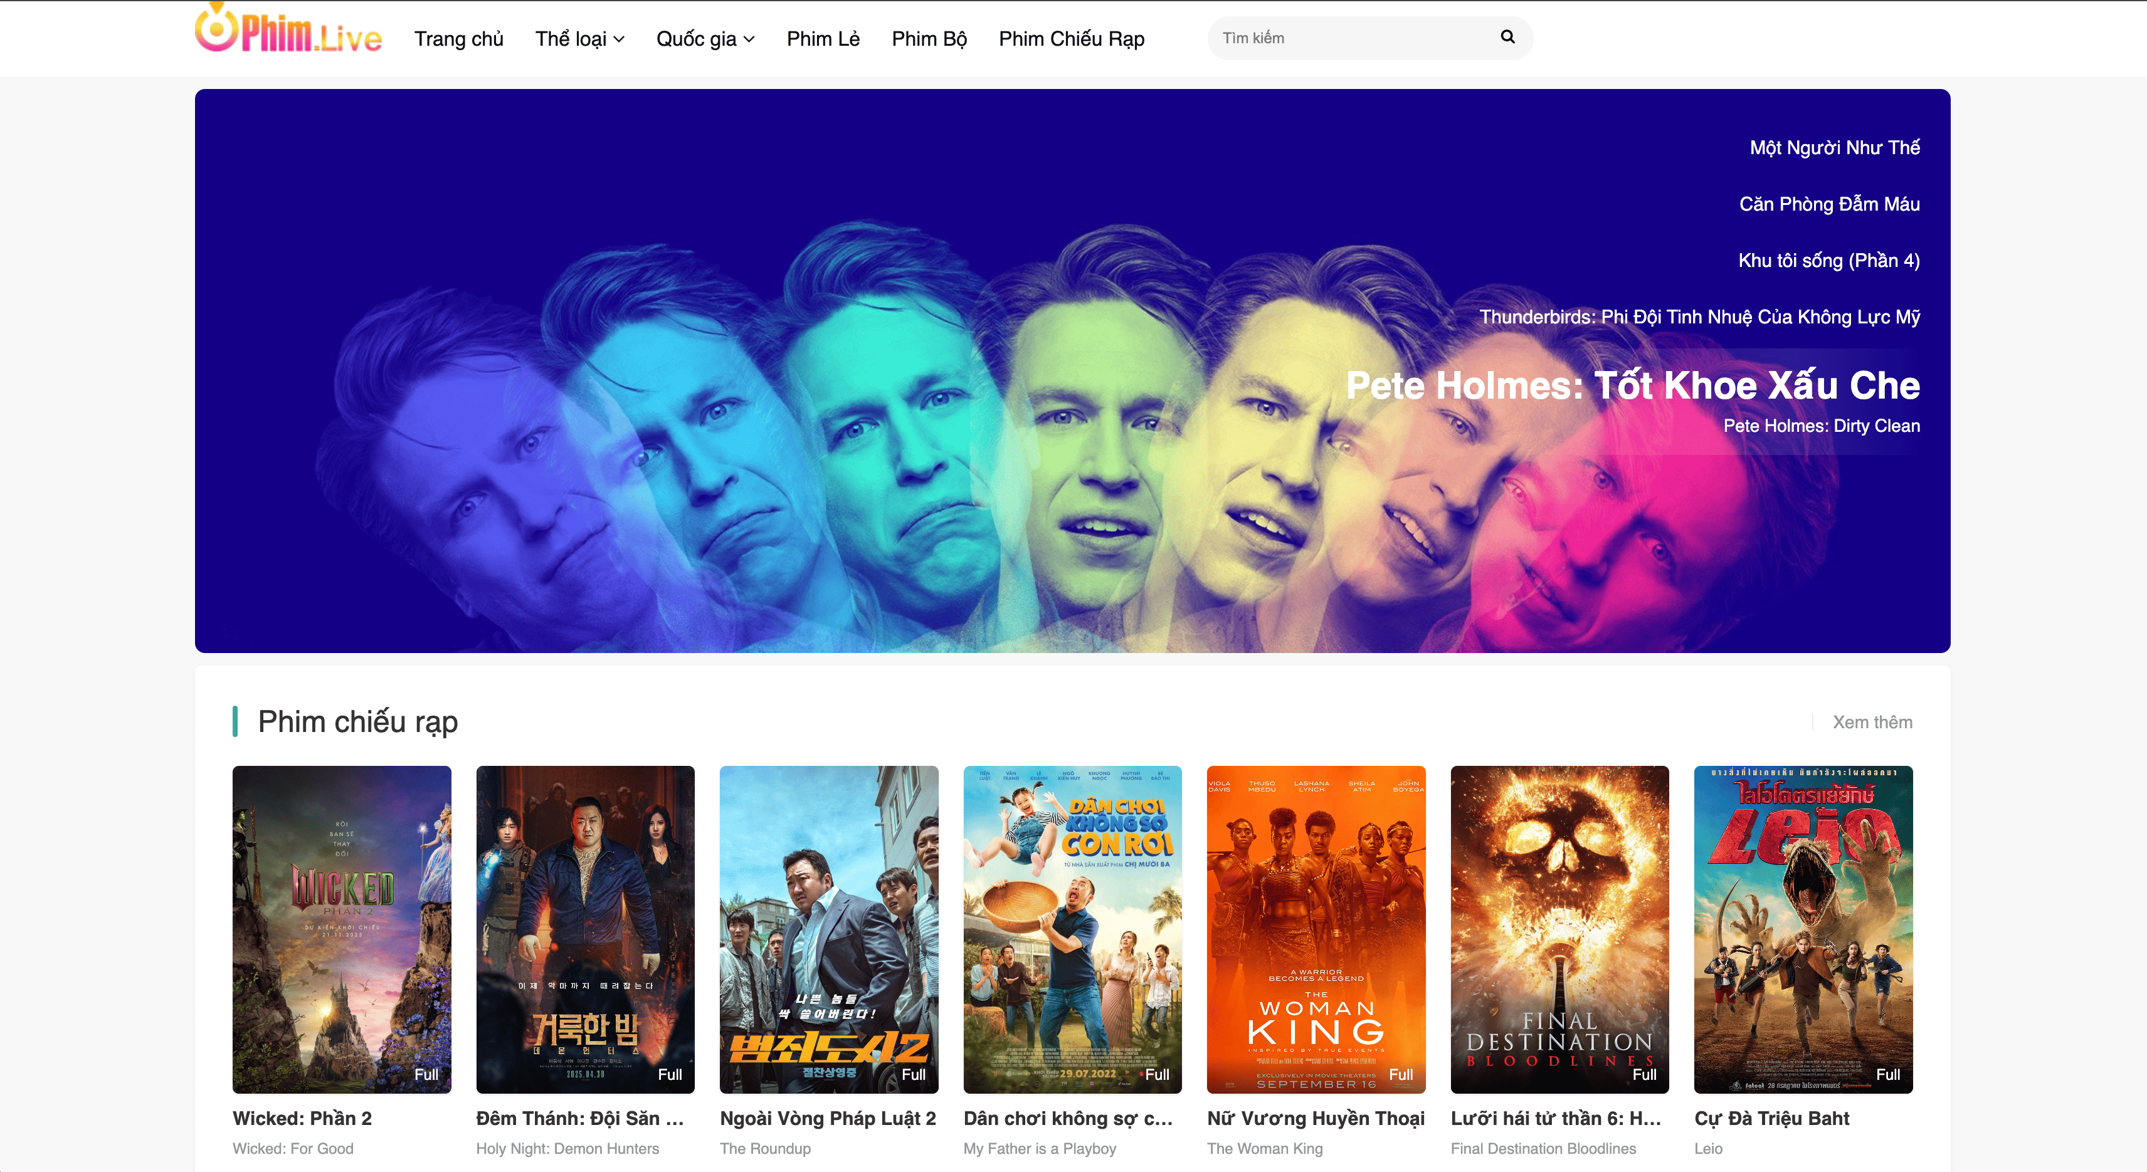2147x1172 pixels.
Task: Open the Leio movie poster
Action: 1803,929
